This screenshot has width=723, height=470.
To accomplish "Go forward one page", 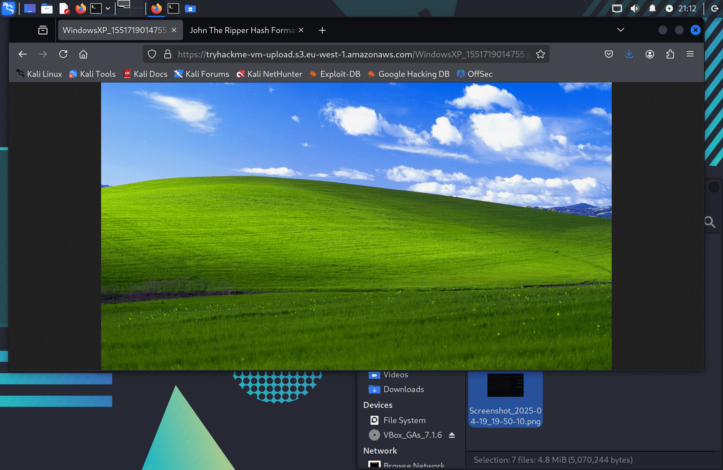I will [x=43, y=54].
